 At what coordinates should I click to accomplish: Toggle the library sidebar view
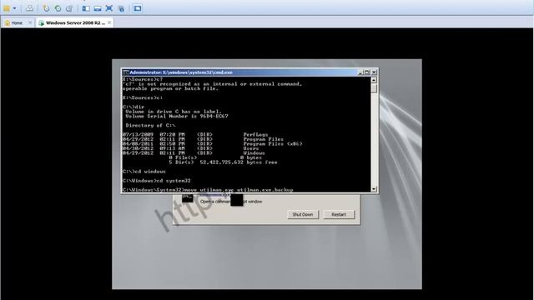(x=86, y=8)
